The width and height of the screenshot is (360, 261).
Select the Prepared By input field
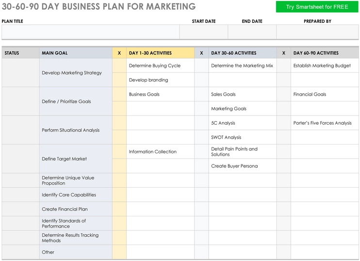(317, 32)
